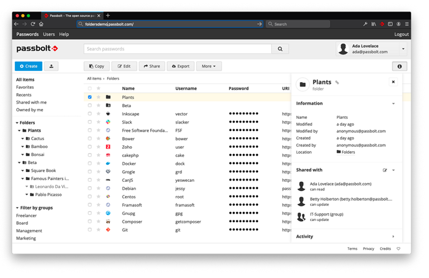Open the browser hamburger menu
Image resolution: width=429 pixels, height=278 pixels.
pyautogui.click(x=407, y=24)
